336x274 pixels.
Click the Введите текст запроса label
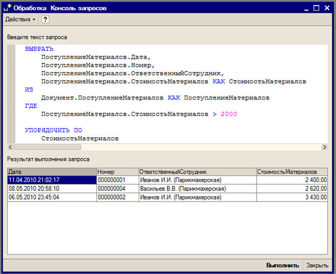[x=37, y=37]
